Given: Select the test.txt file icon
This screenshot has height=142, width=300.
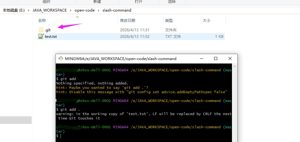Looking at the screenshot, I should 41,36.
